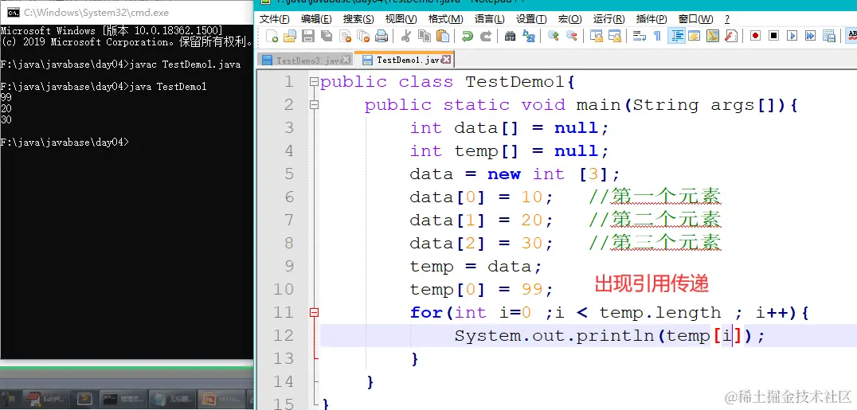Open the 语言(L) menu

point(490,19)
